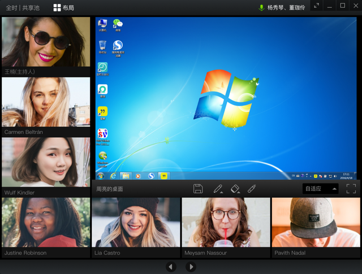Click the WeChat desktop icon

pyautogui.click(x=118, y=25)
